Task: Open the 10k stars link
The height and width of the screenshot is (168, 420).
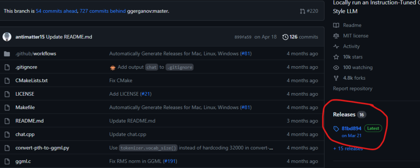Action: coord(353,57)
